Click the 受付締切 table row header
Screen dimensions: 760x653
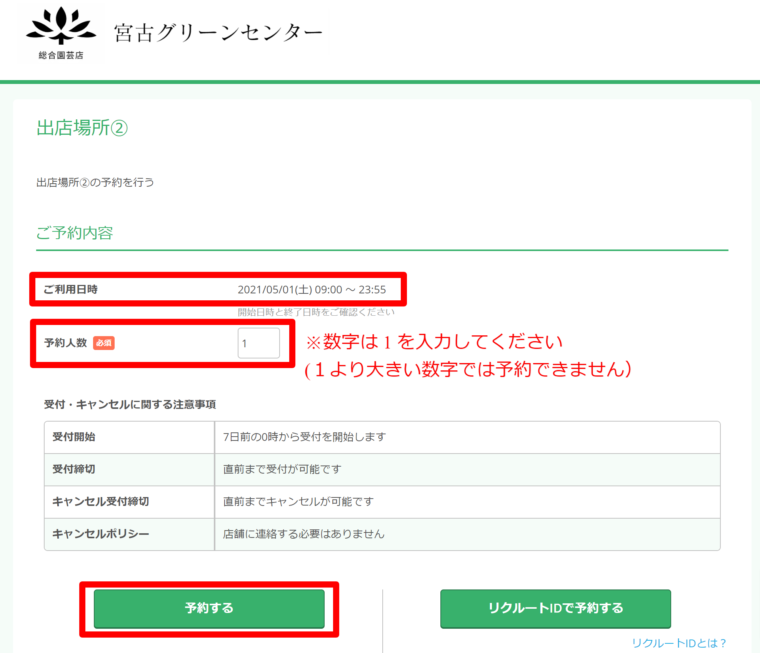pos(74,469)
